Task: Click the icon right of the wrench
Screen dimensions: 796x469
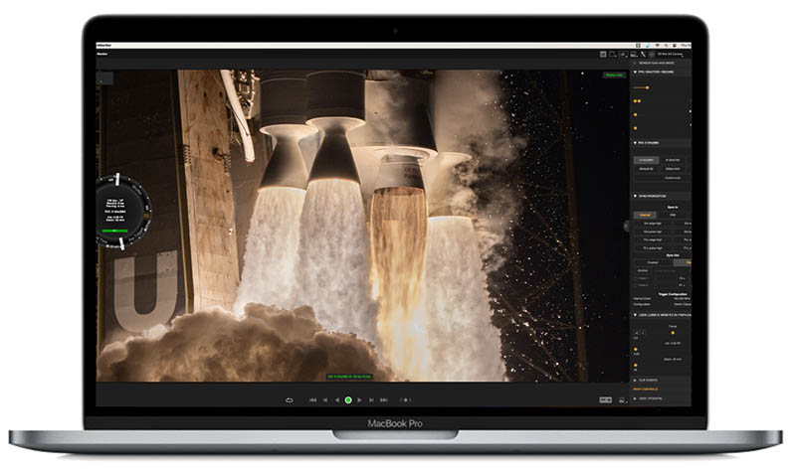Action: point(652,55)
